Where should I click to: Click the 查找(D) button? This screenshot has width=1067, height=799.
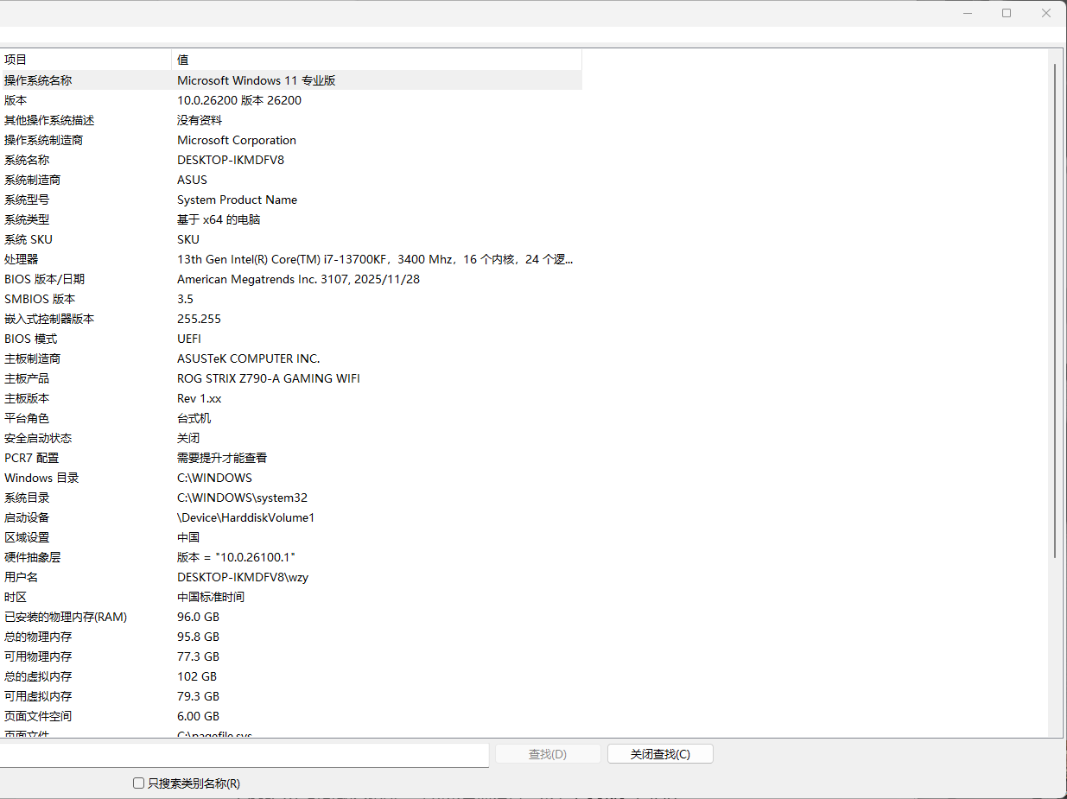547,754
